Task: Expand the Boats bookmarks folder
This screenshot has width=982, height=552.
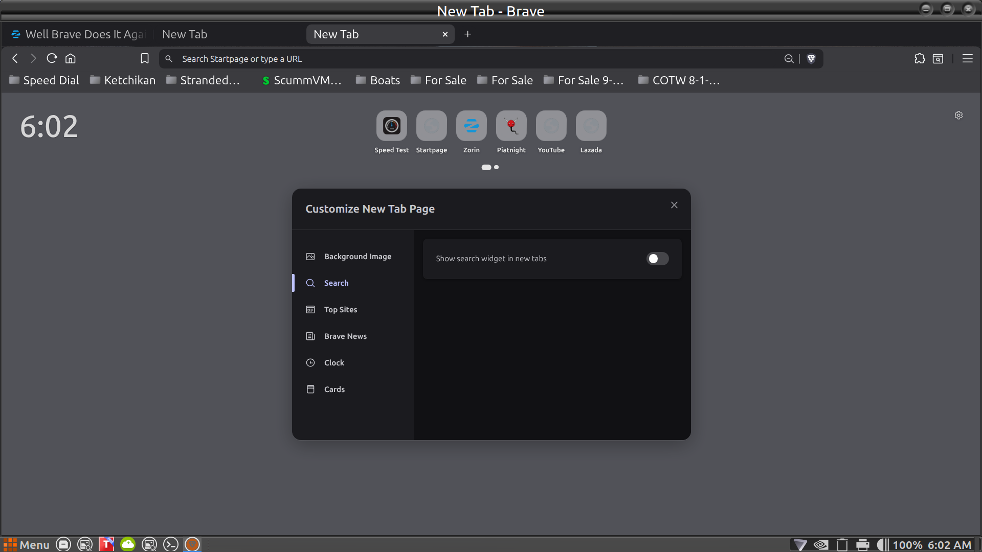Action: pos(378,80)
